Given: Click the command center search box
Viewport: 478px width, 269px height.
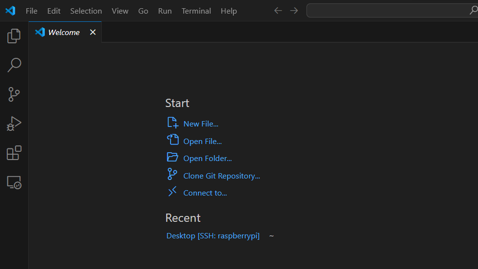Looking at the screenshot, I should [x=390, y=11].
